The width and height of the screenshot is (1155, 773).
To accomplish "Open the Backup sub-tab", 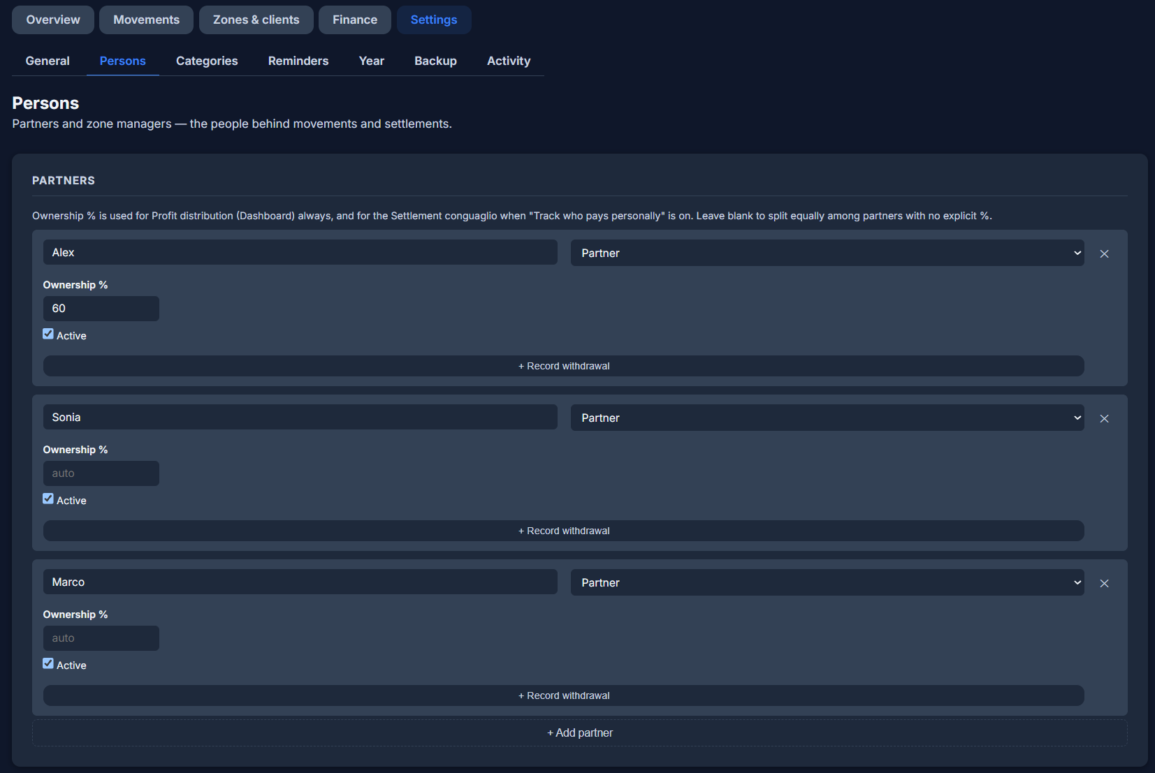I will (x=435, y=61).
